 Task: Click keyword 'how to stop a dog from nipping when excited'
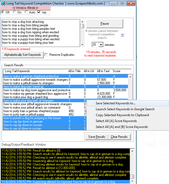pos(31,32)
